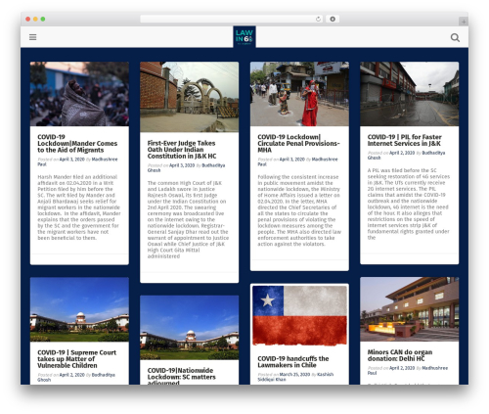489x414 pixels.
Task: Click the empty wet street photo
Action: pyautogui.click(x=410, y=94)
